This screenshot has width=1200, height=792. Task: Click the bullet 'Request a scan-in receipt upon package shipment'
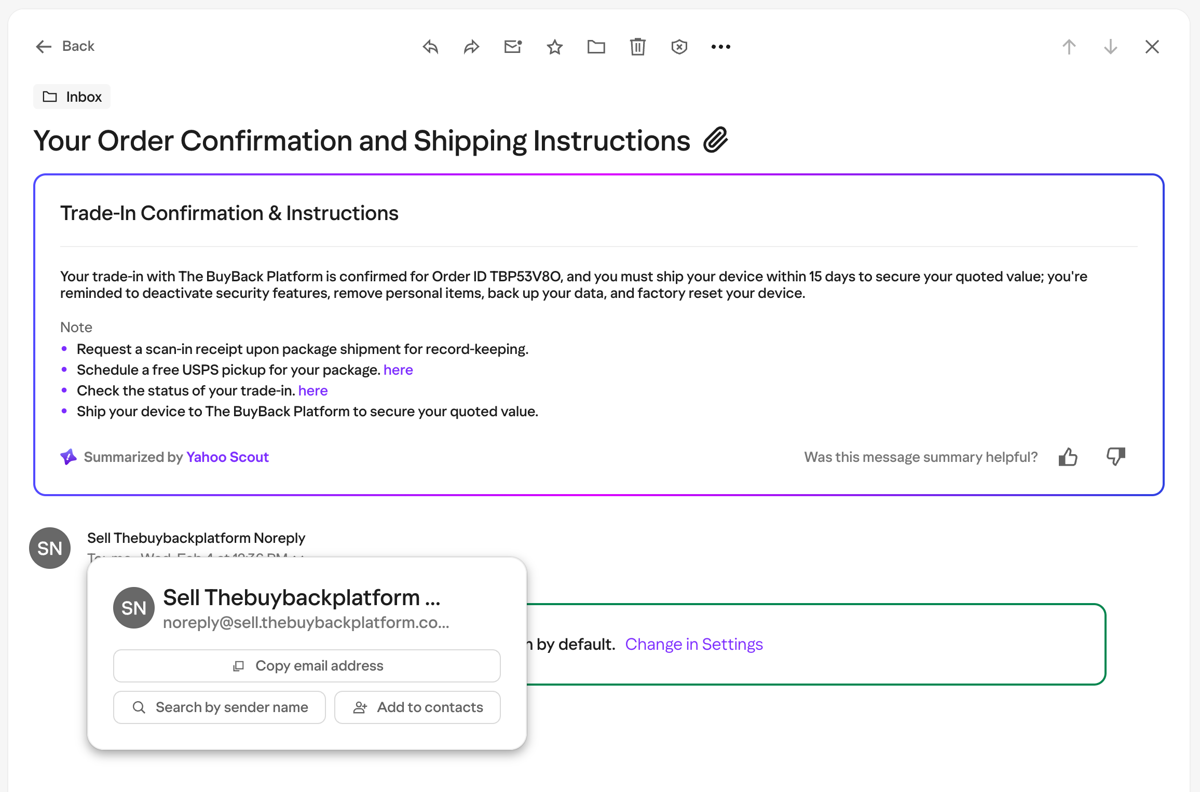pos(303,349)
